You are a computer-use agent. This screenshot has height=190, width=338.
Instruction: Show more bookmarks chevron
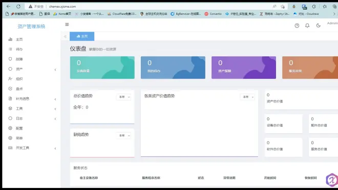point(334,14)
